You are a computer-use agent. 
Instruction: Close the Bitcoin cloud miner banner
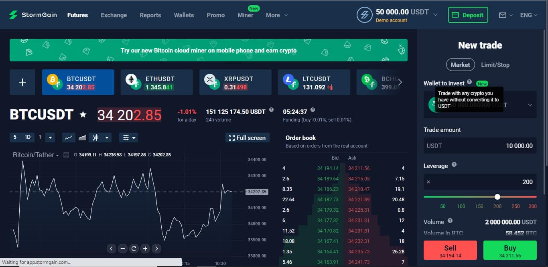pyautogui.click(x=400, y=46)
